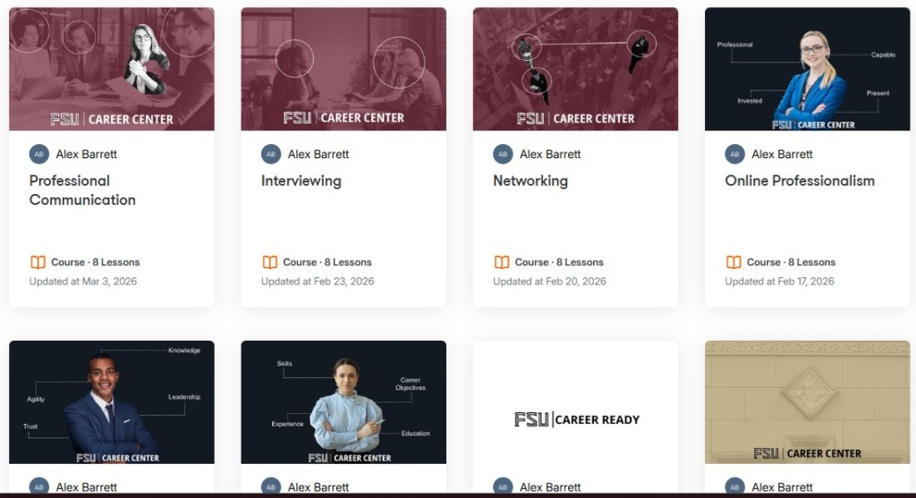Select the Interviewing course banner image
Viewport: 916px width, 498px height.
343,69
